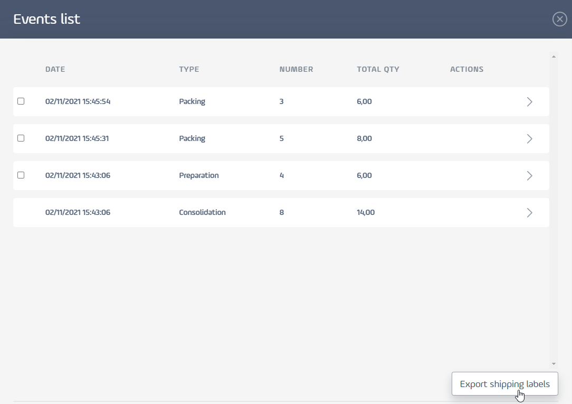Click the scrollbar down arrow
This screenshot has height=404, width=572.
pyautogui.click(x=554, y=363)
